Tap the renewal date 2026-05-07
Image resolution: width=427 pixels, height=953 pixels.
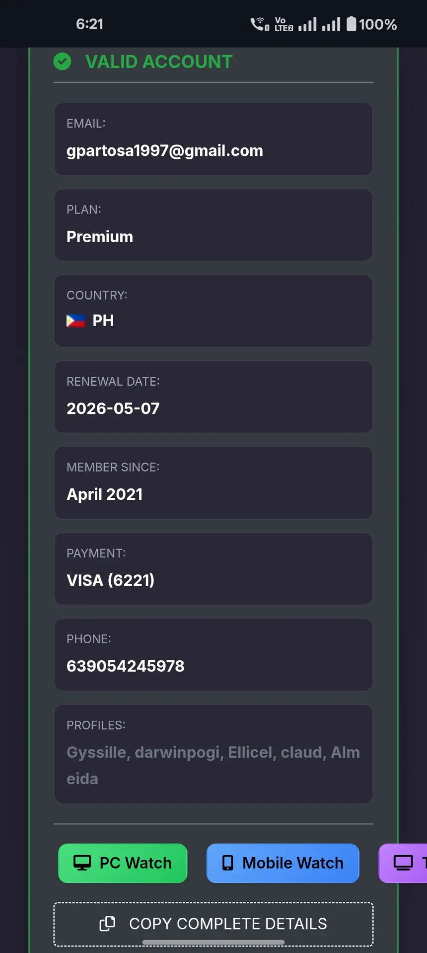point(113,408)
